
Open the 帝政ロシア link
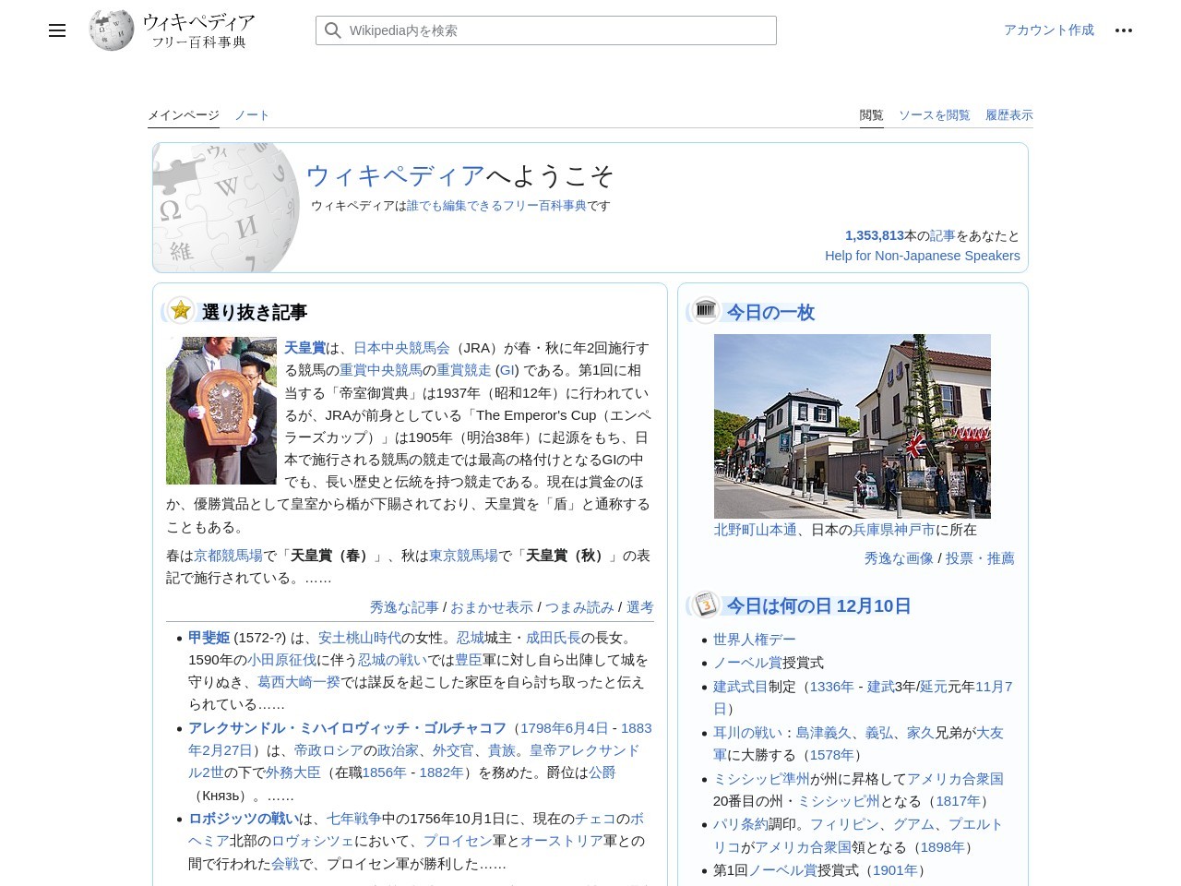(328, 750)
